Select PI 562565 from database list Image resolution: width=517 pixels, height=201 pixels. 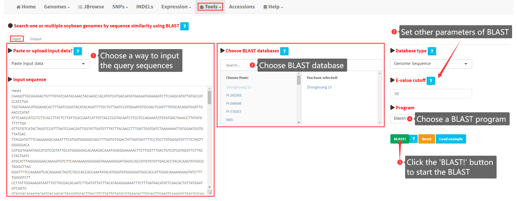click(234, 95)
